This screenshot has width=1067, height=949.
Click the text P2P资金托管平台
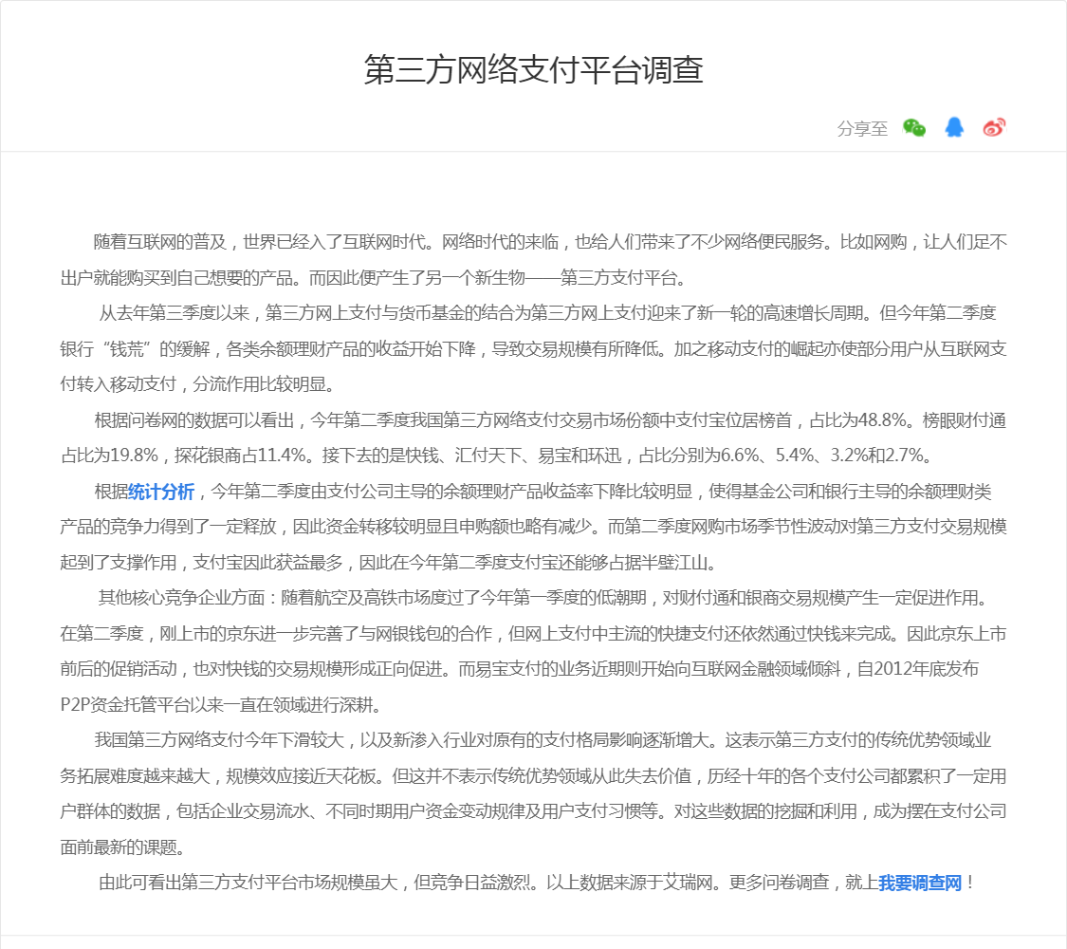(123, 704)
